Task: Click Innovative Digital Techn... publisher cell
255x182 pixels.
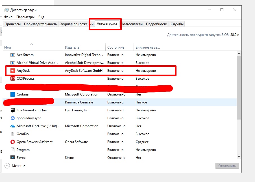Action: (84, 55)
